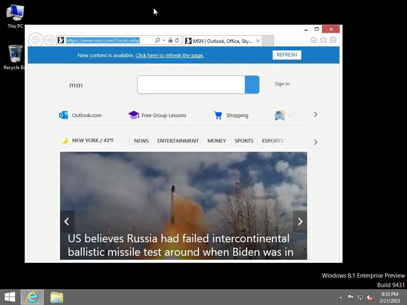The image size is (407, 305).
Task: Click the graduation cap lessons icon
Action: [134, 115]
